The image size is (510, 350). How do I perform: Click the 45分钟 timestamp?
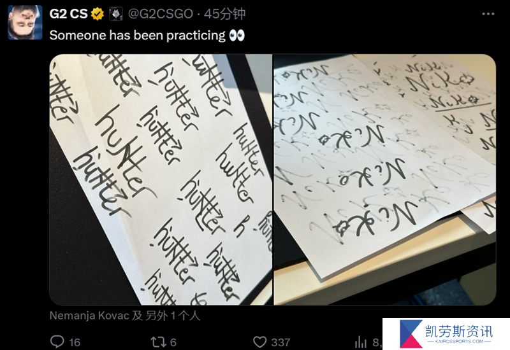click(x=224, y=14)
